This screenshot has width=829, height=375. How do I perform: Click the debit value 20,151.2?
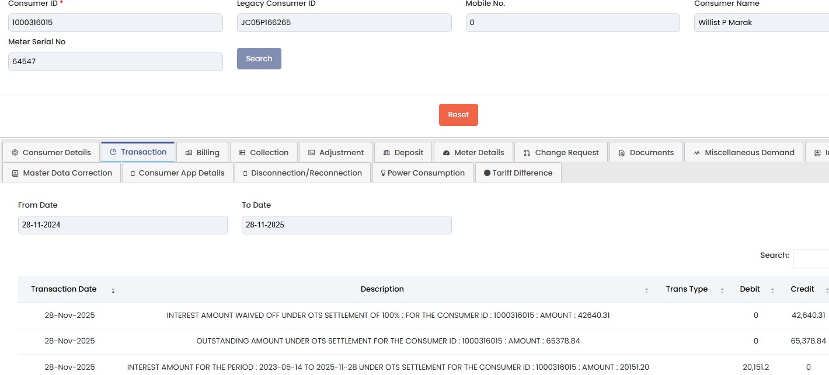coord(756,367)
